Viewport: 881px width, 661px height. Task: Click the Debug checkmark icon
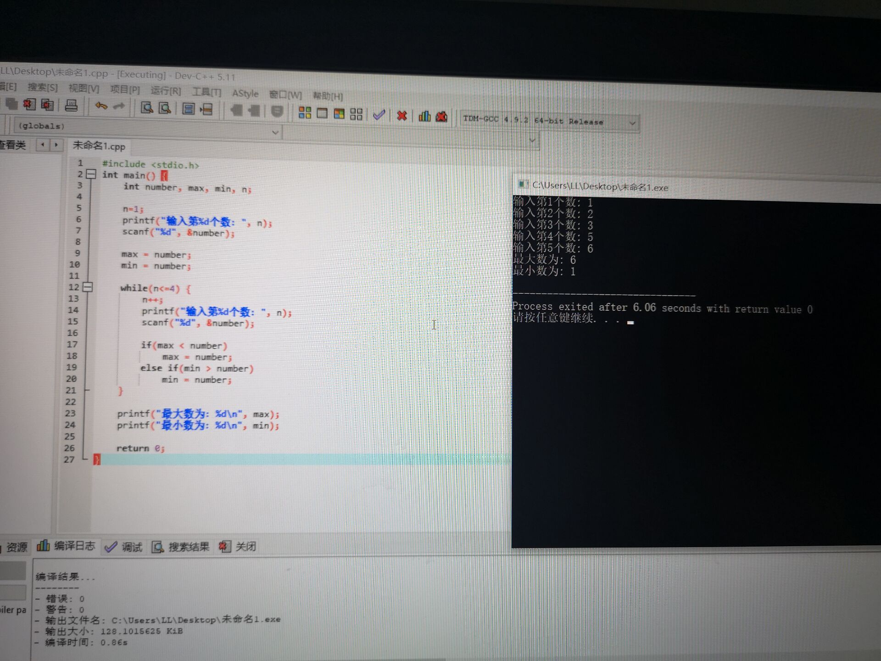379,115
